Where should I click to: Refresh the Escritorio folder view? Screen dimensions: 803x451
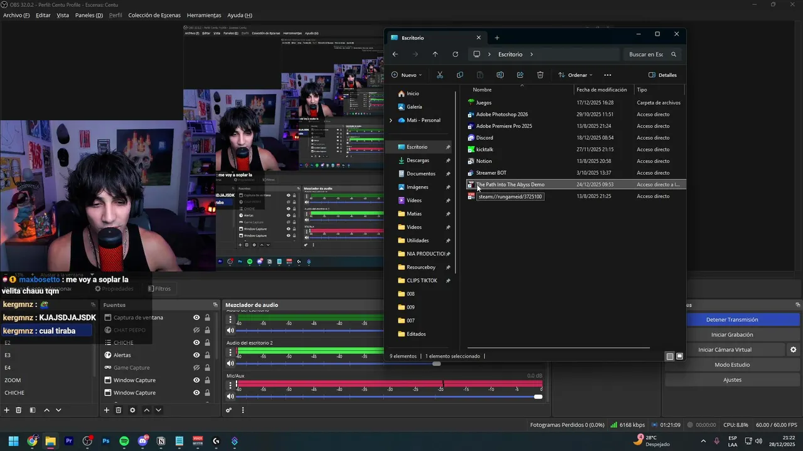(455, 54)
